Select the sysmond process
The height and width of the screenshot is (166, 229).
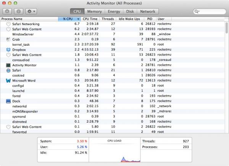point(113,117)
